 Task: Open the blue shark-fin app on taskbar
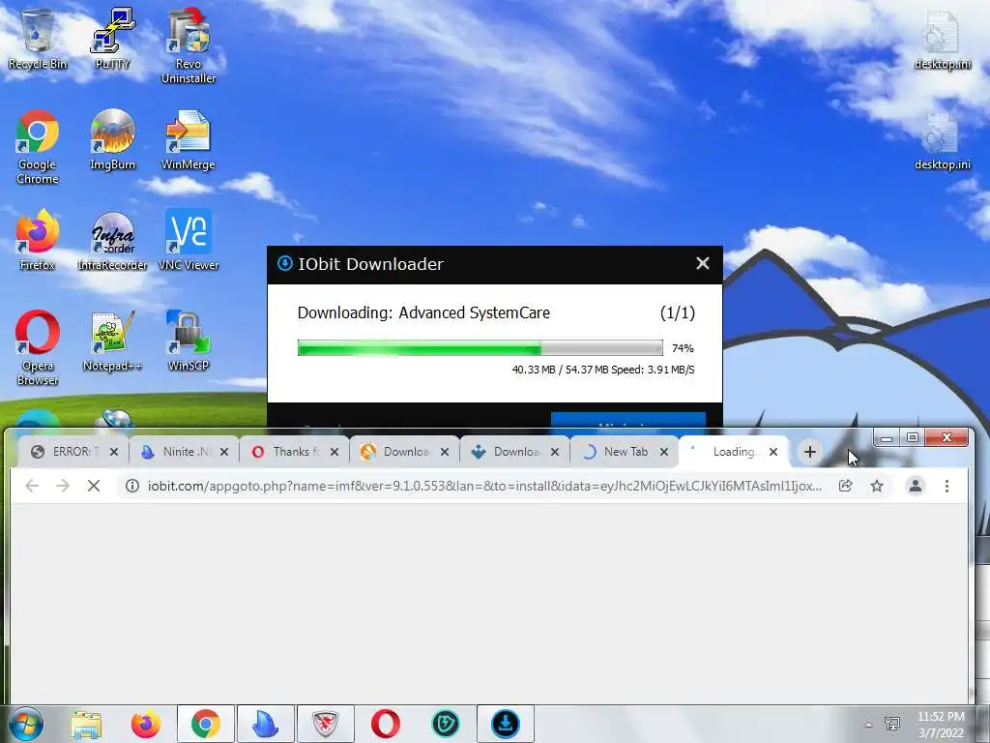266,724
